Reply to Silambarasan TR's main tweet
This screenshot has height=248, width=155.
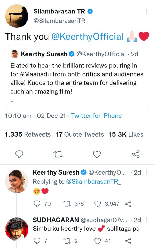[x=19, y=154]
